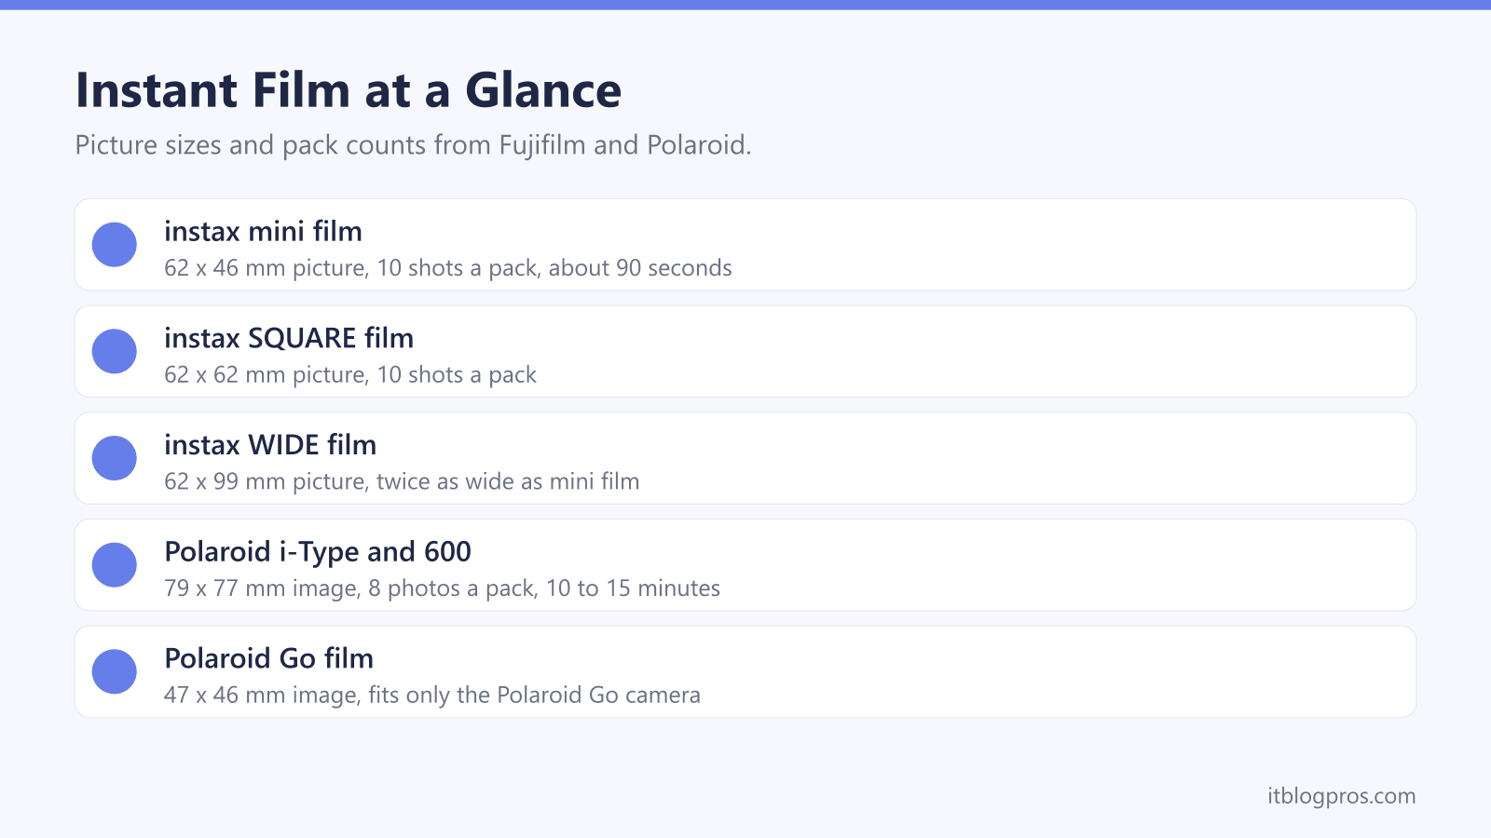Select the 'instax mini film' heading
This screenshot has height=838, width=1491.
tap(263, 231)
